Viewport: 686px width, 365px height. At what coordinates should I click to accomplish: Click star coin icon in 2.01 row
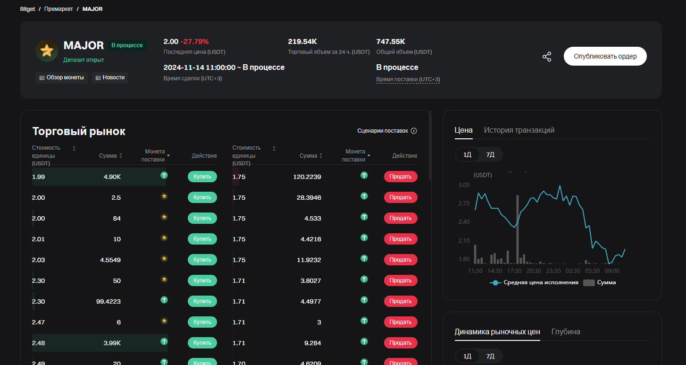pos(164,238)
